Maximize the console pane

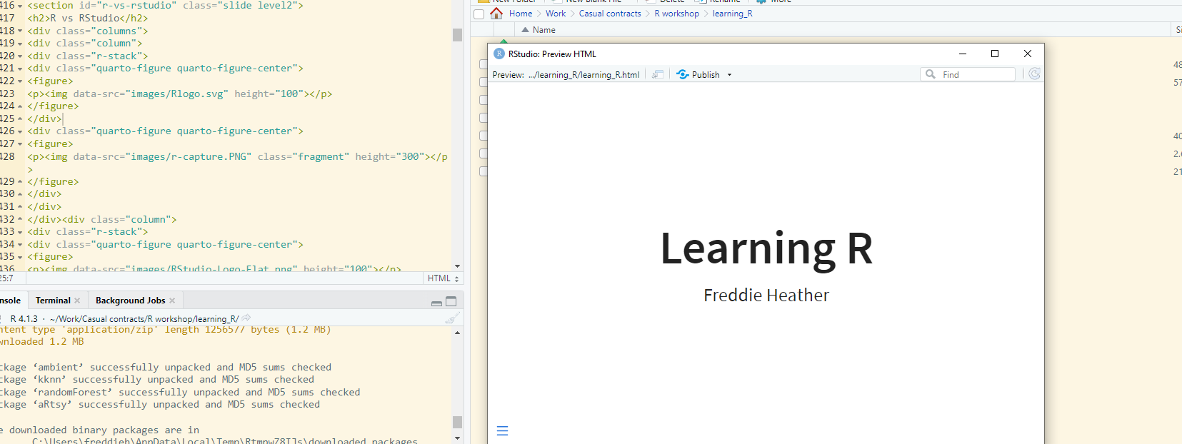pyautogui.click(x=451, y=301)
